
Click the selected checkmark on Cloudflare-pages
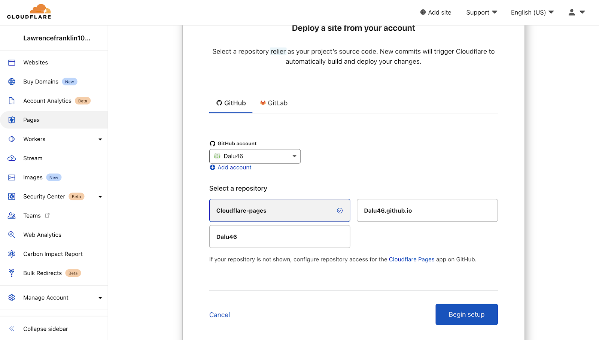(340, 210)
